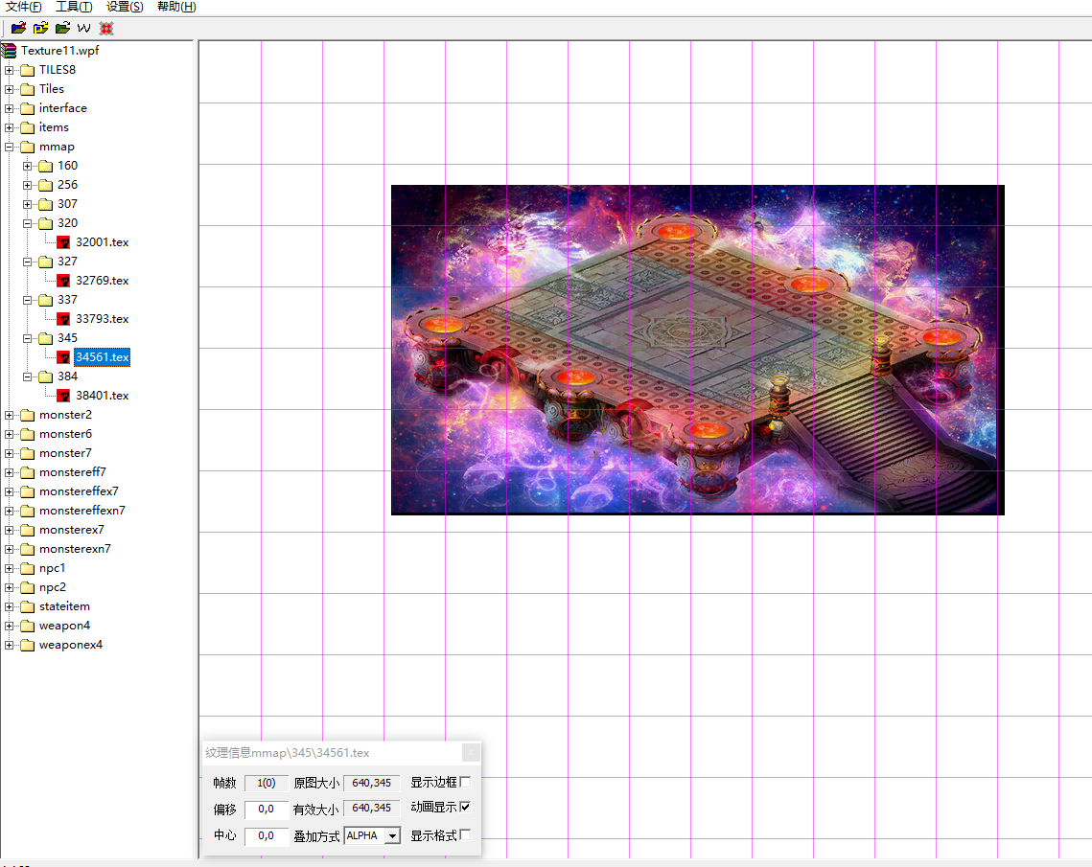Screen dimensions: 1092x867
Task: Click the texture preview image in canvas
Action: [697, 350]
